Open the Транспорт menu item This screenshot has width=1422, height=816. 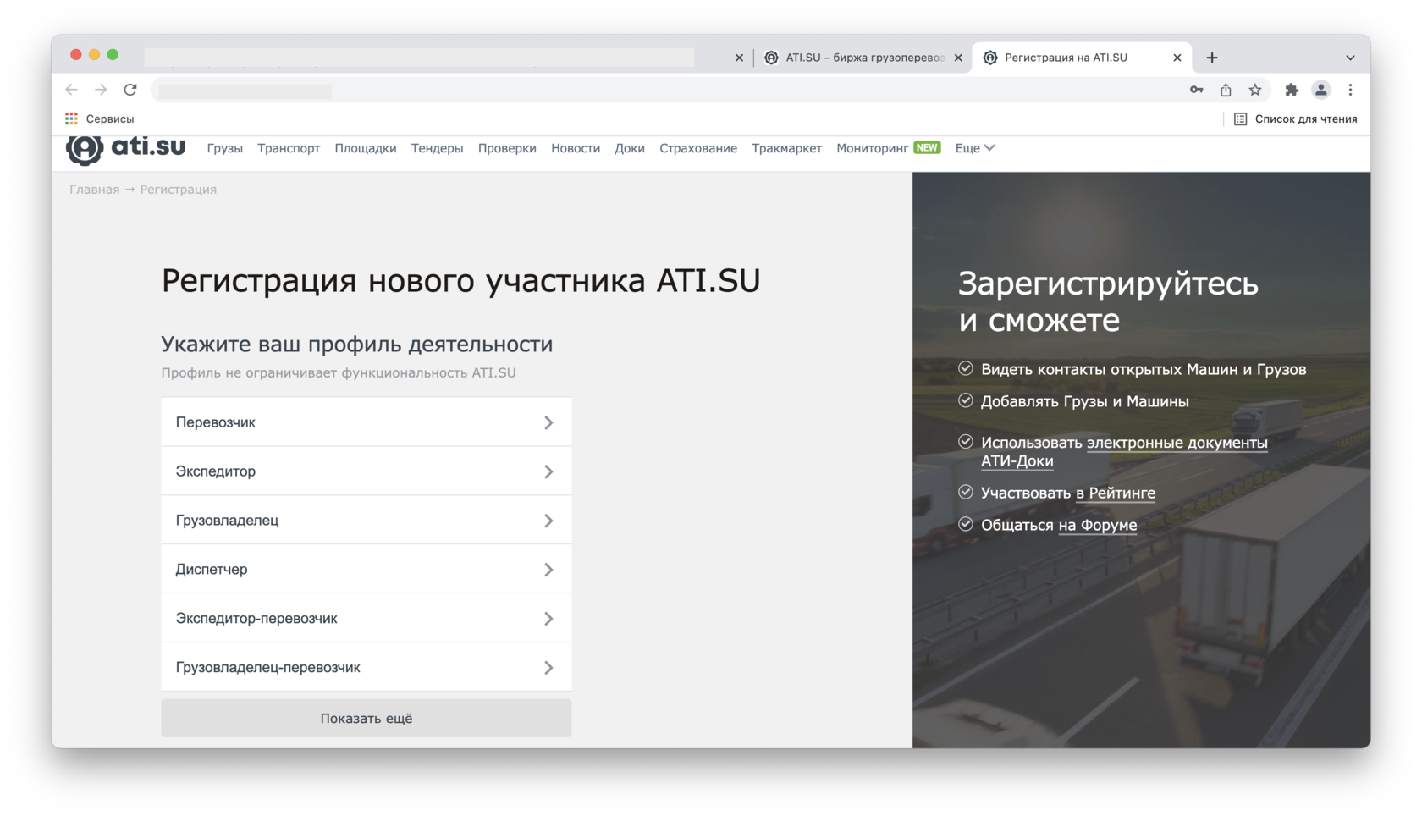(x=289, y=148)
